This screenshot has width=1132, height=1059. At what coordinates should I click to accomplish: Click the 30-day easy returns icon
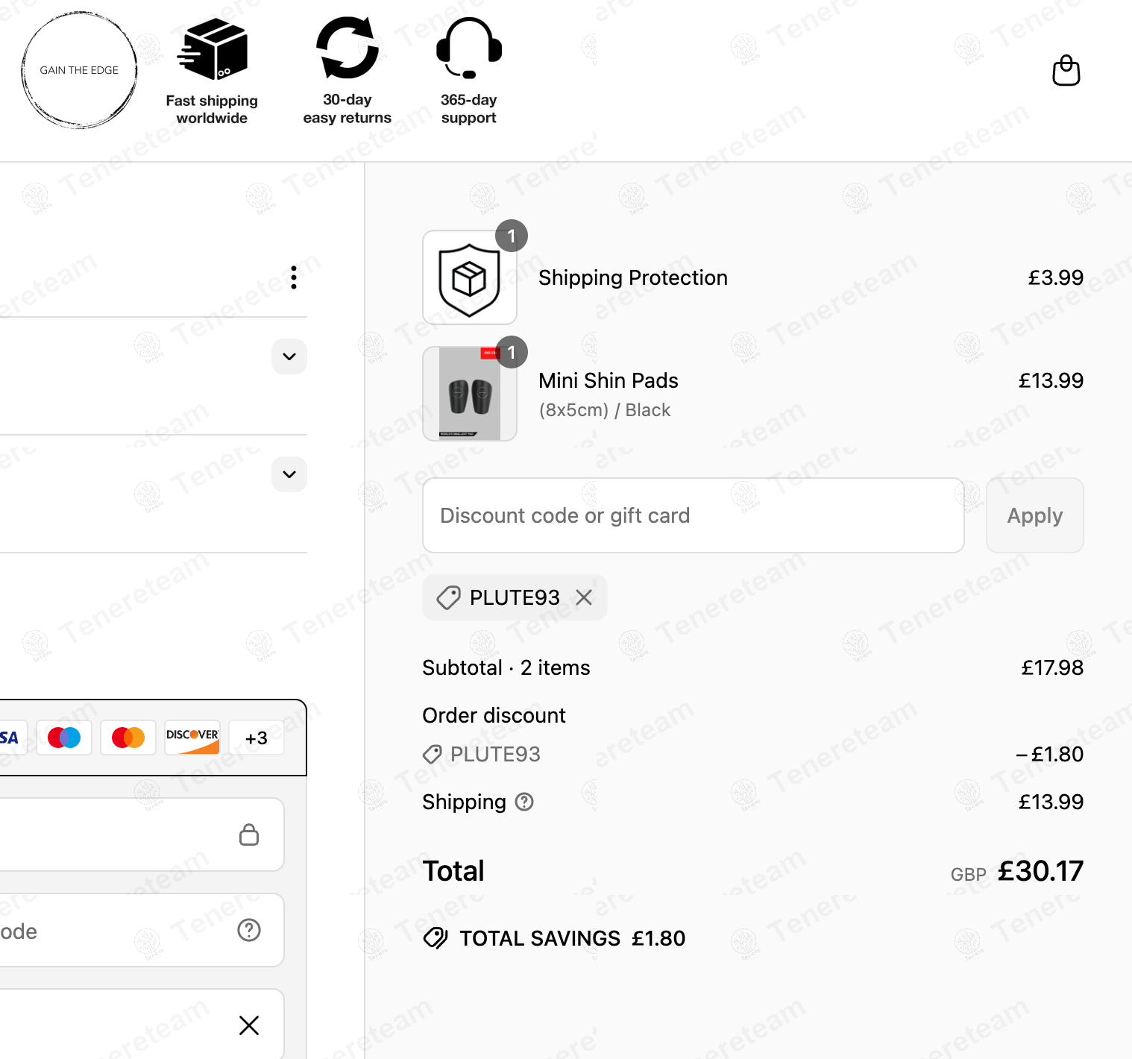(348, 48)
